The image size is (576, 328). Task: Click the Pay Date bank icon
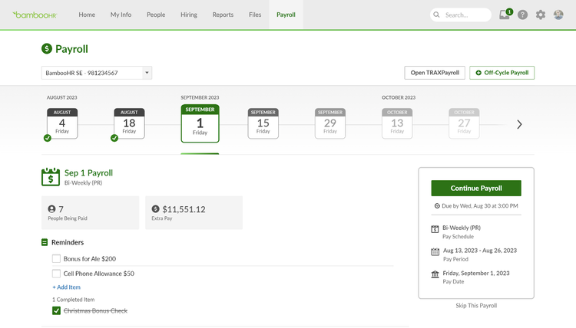(x=435, y=274)
